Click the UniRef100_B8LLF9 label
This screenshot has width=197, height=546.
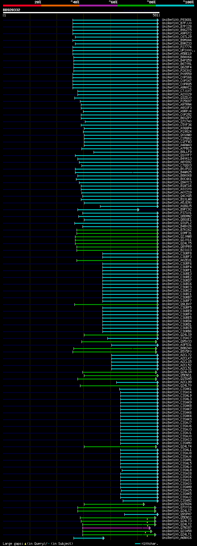[177, 152]
